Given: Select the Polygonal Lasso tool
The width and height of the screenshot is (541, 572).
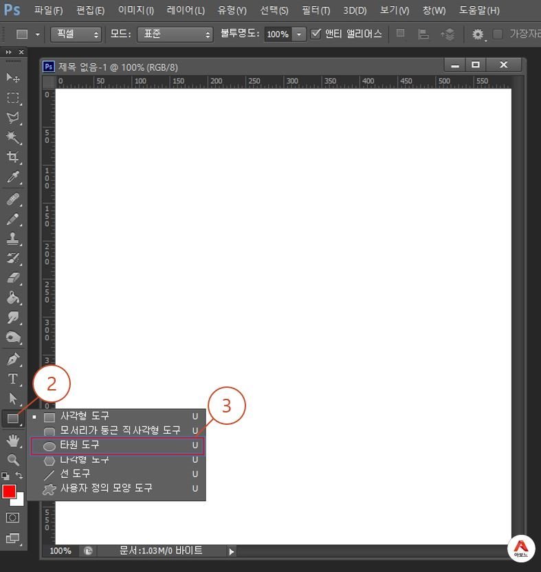Looking at the screenshot, I should pyautogui.click(x=13, y=118).
